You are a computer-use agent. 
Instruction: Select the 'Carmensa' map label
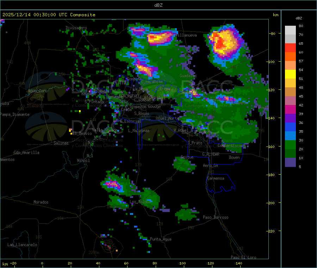(216, 178)
